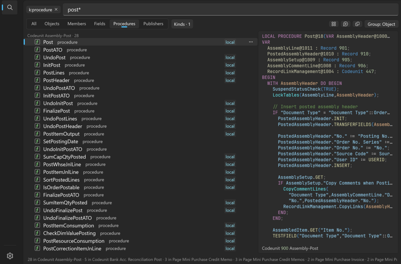This screenshot has width=401, height=264.
Task: Select the PostItemConsumption procedure row
Action: 141,226
